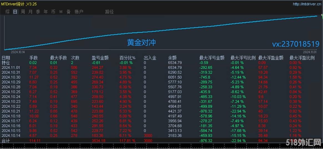Open the 币 currency tab
323x149 pixels.
click(x=53, y=12)
